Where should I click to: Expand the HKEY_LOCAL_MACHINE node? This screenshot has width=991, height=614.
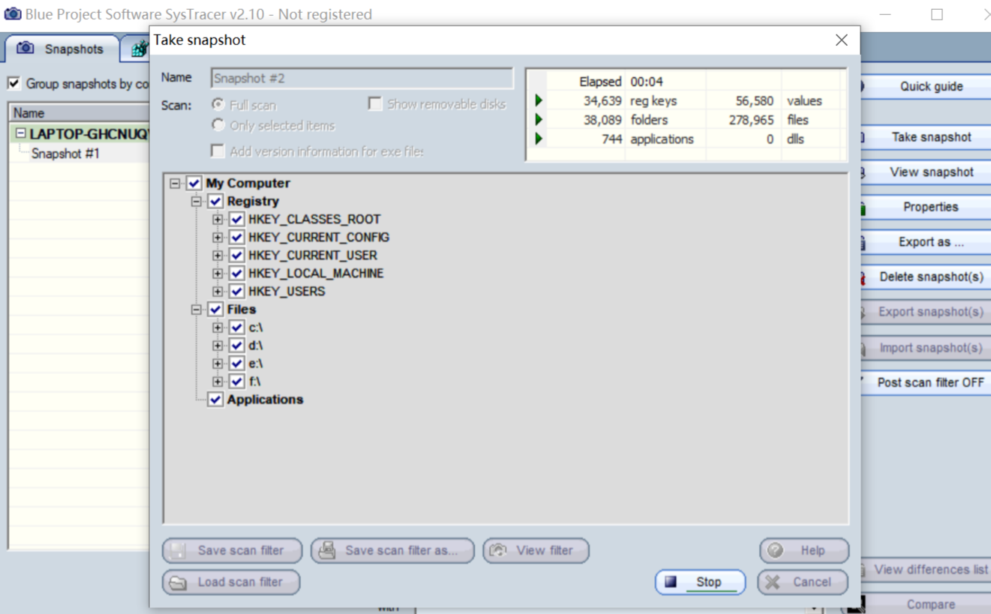218,273
